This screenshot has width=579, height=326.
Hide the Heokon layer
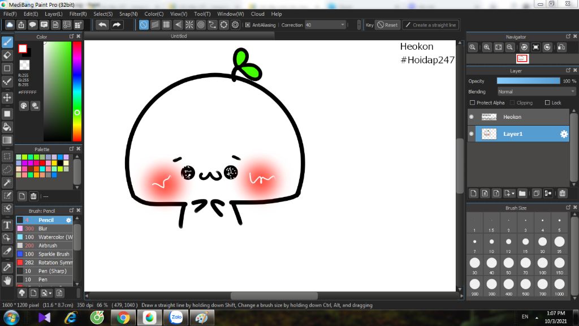(471, 117)
